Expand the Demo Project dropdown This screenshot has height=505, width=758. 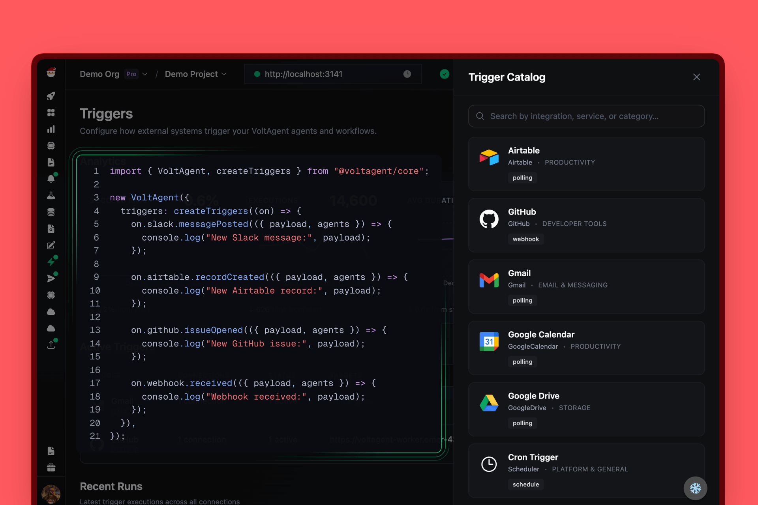tap(224, 74)
